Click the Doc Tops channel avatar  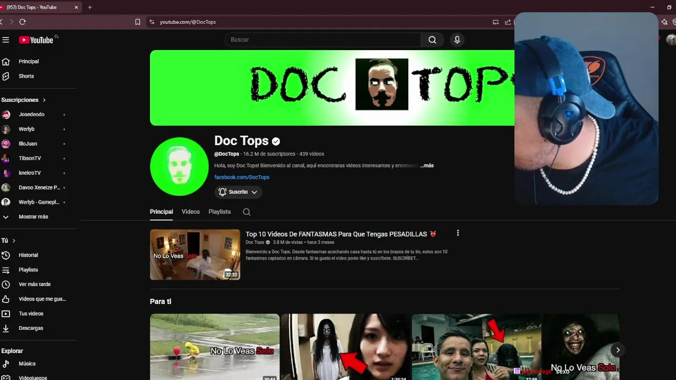[179, 166]
